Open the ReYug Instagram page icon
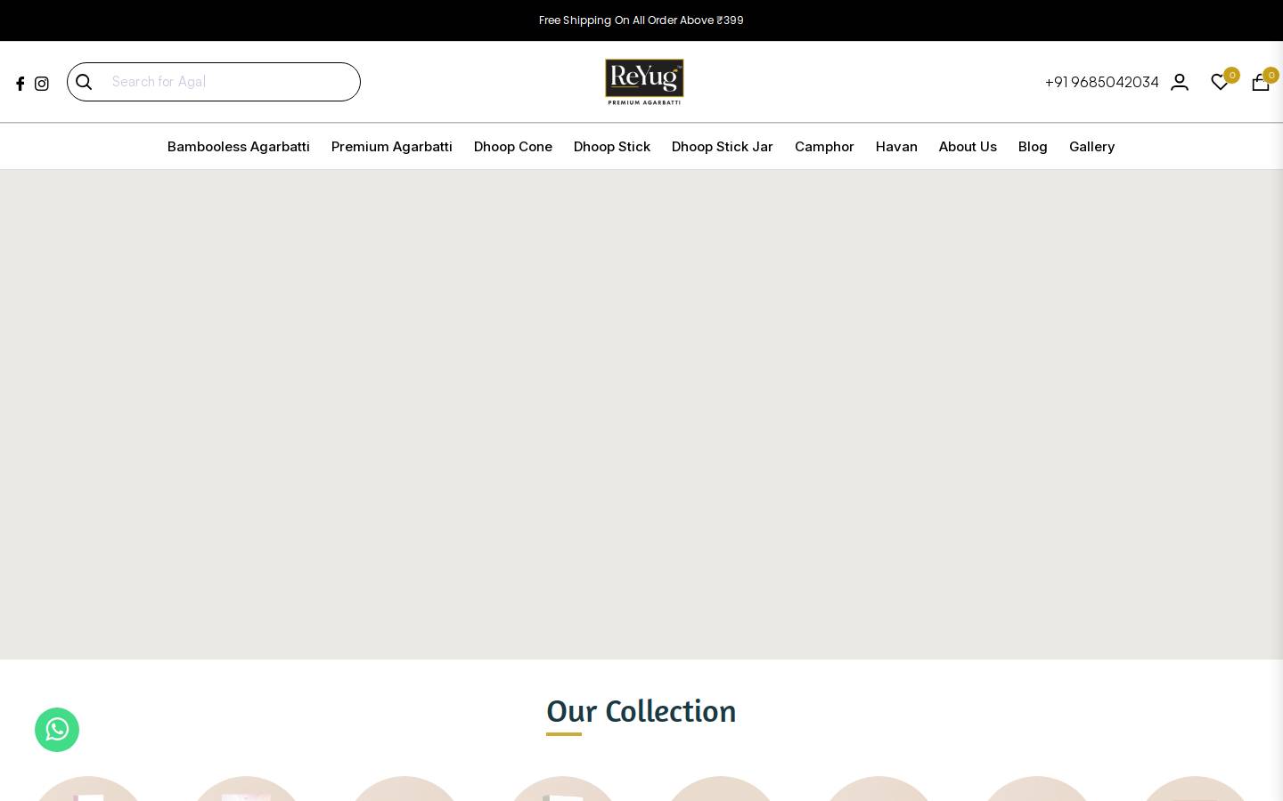 tap(42, 84)
